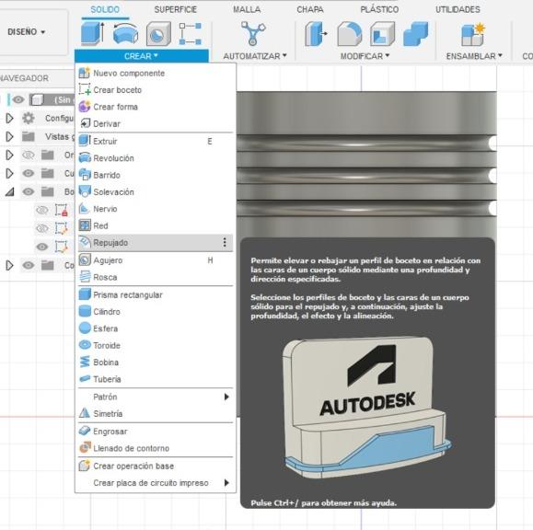Switch to the SUPERFICIE tab
533x530 pixels.
(x=176, y=9)
